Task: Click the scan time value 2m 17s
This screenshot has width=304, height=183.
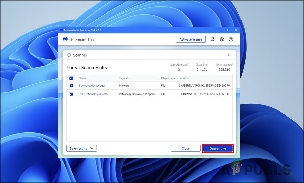Action: pos(202,70)
